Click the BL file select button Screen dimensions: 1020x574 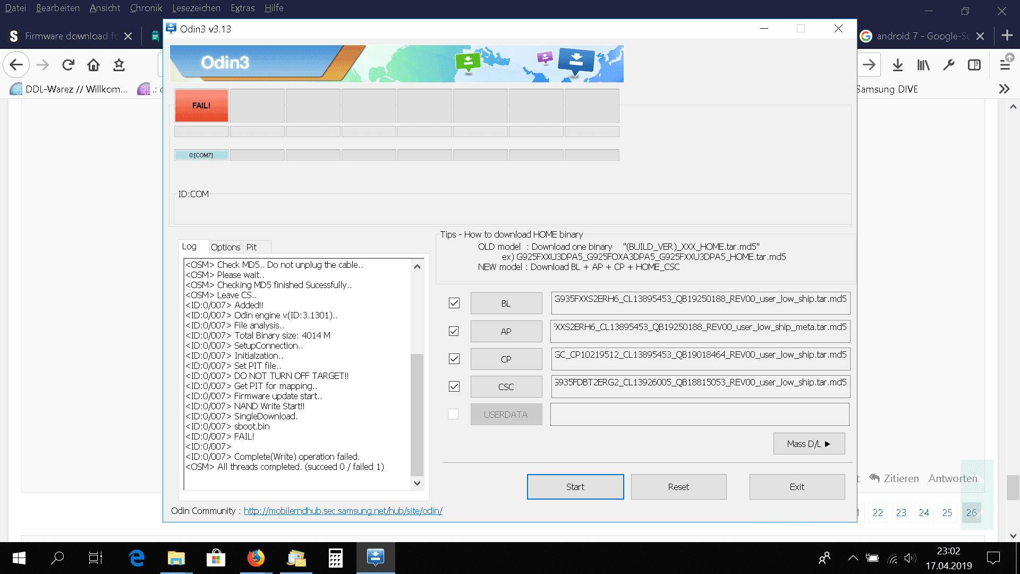pyautogui.click(x=506, y=303)
